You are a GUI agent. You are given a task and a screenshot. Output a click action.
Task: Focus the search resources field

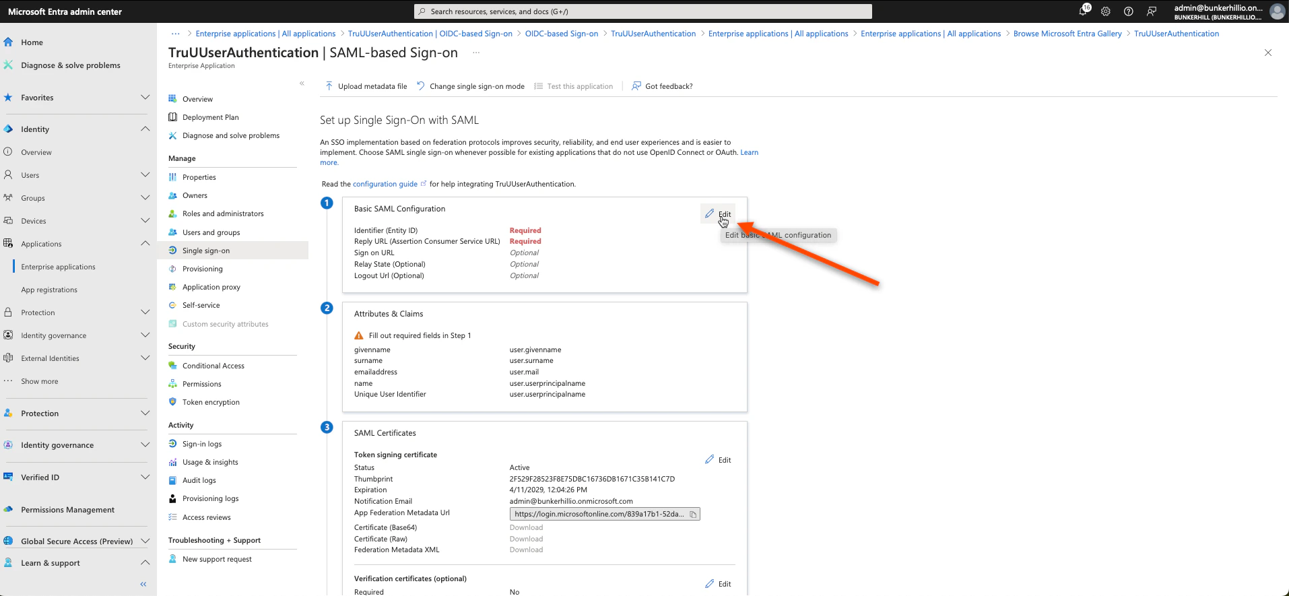643,11
